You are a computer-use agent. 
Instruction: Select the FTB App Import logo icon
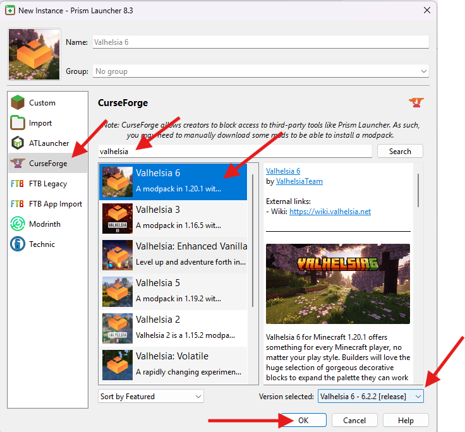point(17,204)
